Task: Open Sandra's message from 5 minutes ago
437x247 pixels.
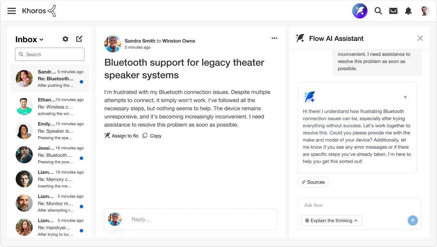Action: pos(50,79)
